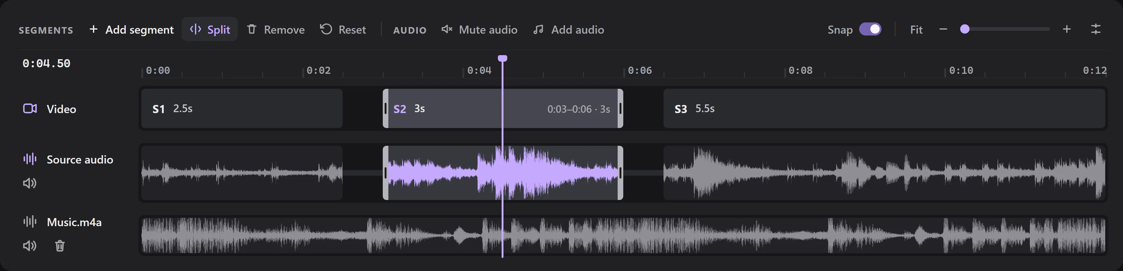Image resolution: width=1123 pixels, height=271 pixels.
Task: Zoom in with the plus icon
Action: pyautogui.click(x=1066, y=29)
